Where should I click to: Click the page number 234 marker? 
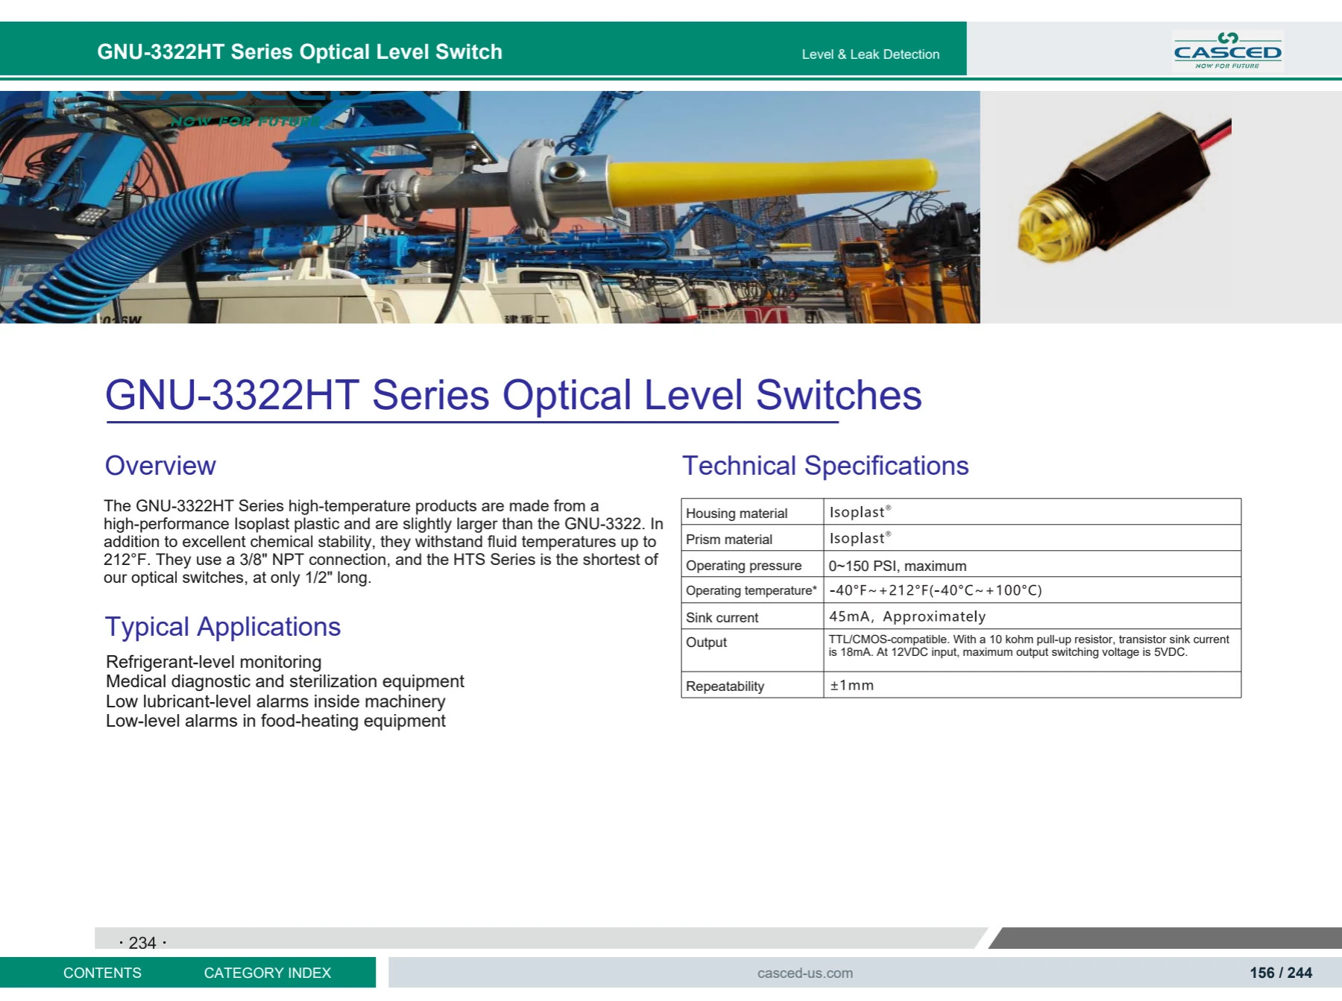click(142, 943)
